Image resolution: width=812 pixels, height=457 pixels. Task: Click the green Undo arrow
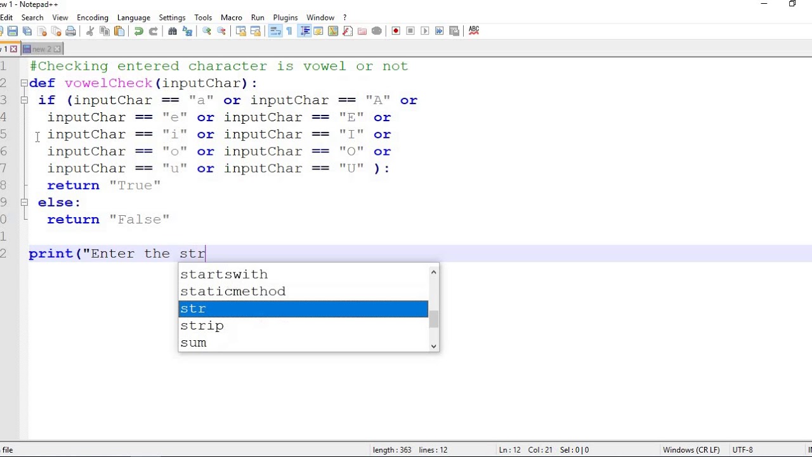coord(138,31)
